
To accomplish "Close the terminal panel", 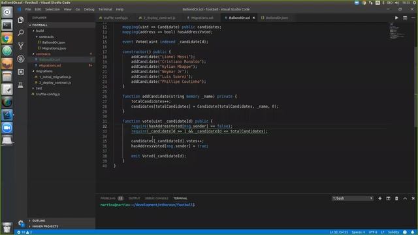I will click(x=413, y=198).
